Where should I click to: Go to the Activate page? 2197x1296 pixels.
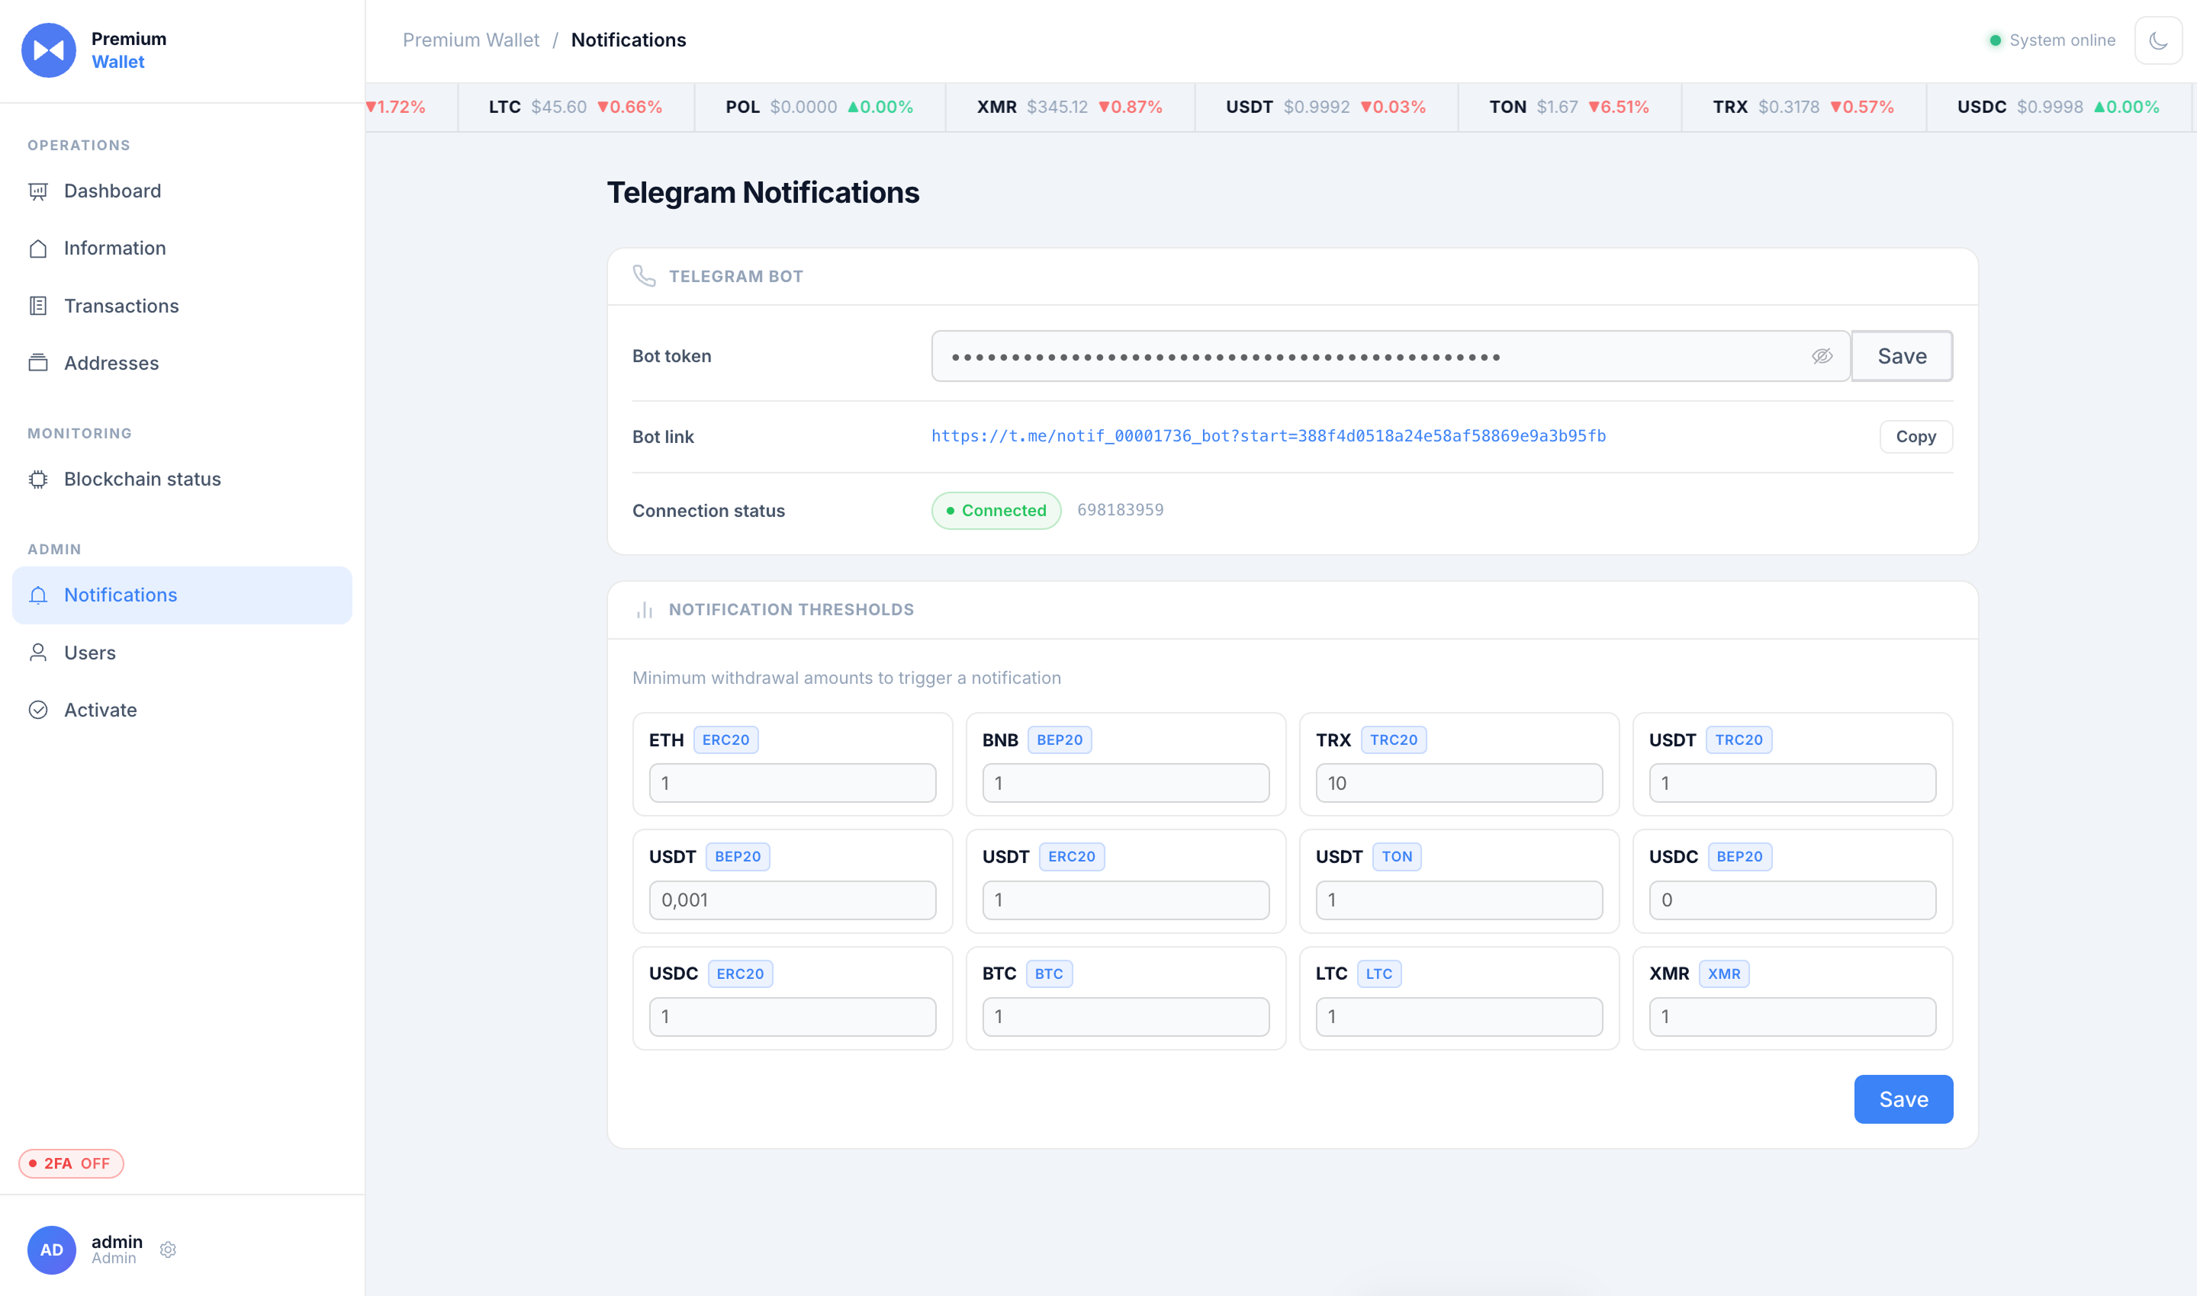pyautogui.click(x=182, y=710)
